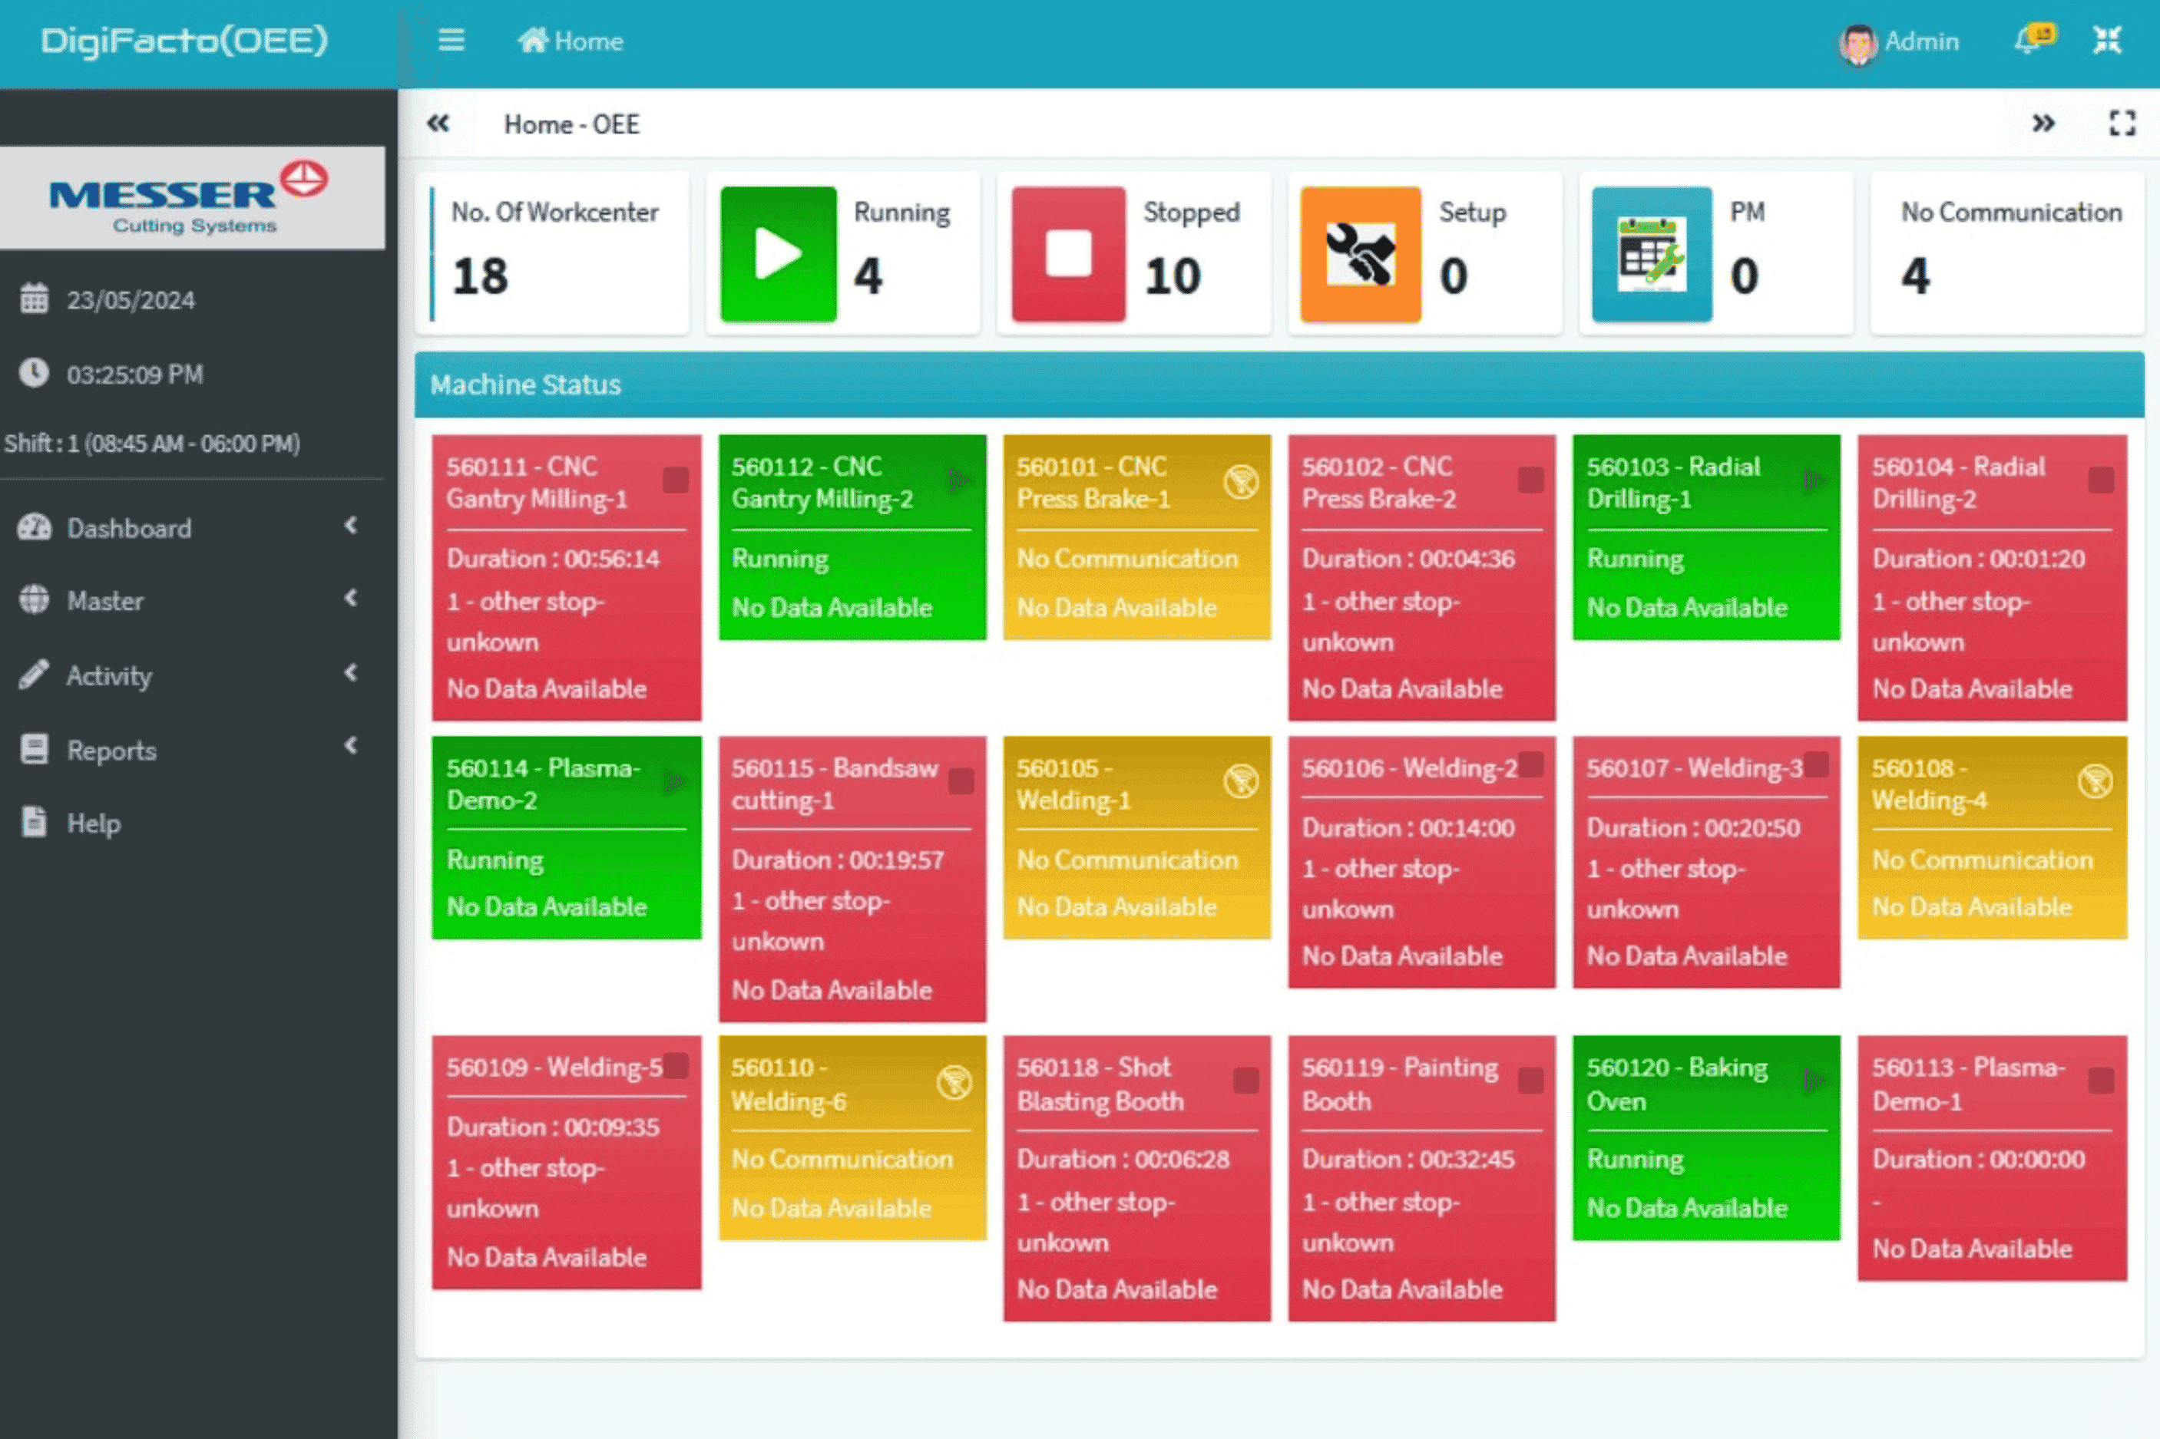Screen dimensions: 2160x1439
Task: Open the 560107 - Welding-3 card title
Action: (x=1695, y=767)
